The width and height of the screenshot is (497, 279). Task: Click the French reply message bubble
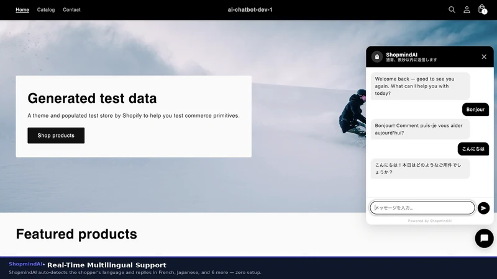click(420, 129)
